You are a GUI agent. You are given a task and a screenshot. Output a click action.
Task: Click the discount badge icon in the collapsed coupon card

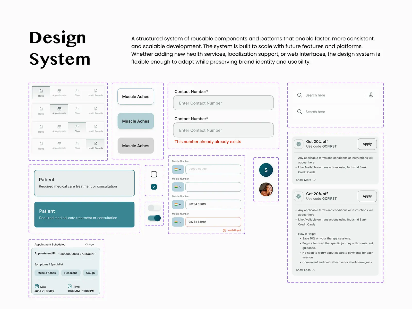[298, 144]
